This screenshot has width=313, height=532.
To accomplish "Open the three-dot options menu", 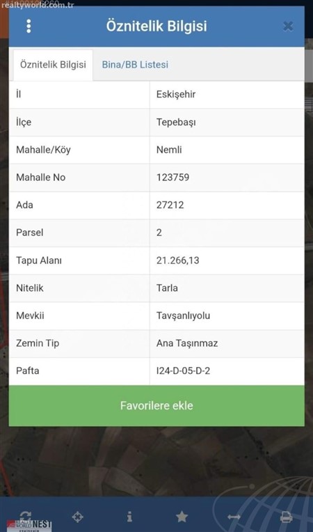I will (x=29, y=26).
